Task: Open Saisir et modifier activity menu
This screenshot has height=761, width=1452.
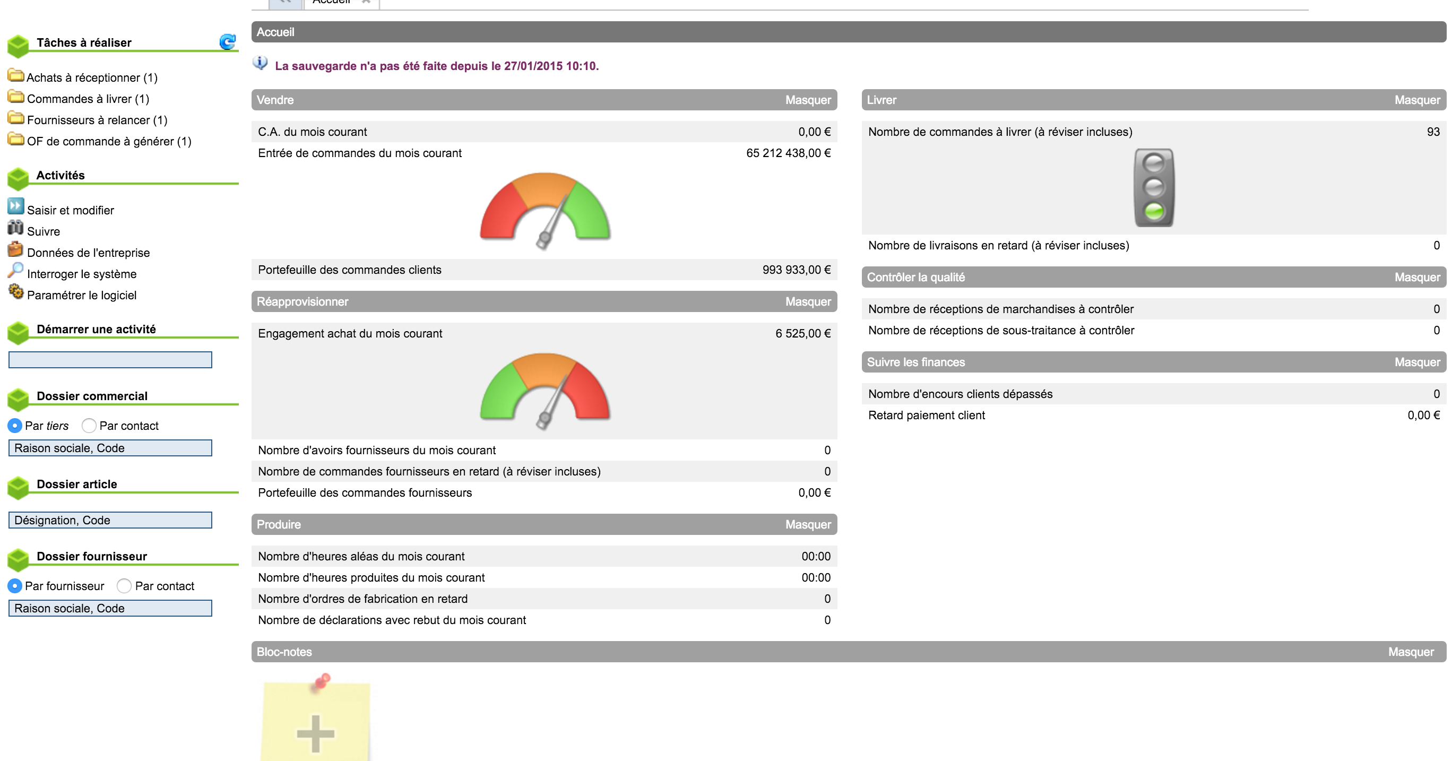Action: 71,210
